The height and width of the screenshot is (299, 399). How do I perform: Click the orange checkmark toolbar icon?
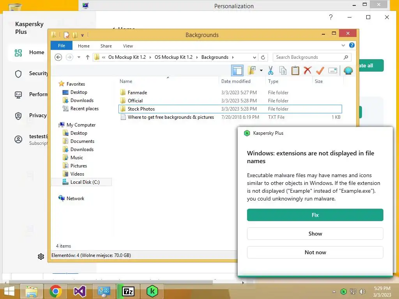(320, 70)
